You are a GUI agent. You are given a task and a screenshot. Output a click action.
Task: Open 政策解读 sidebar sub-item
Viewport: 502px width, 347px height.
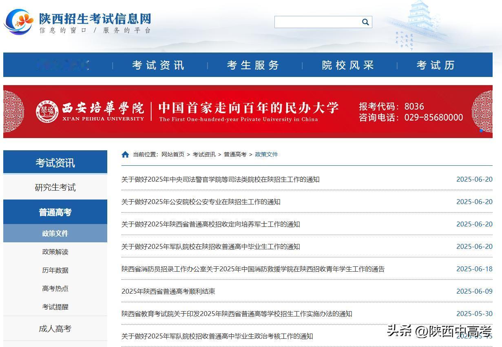(55, 252)
